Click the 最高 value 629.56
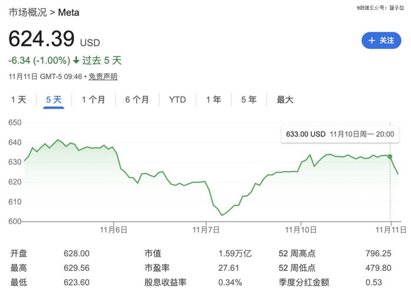 coord(76,268)
